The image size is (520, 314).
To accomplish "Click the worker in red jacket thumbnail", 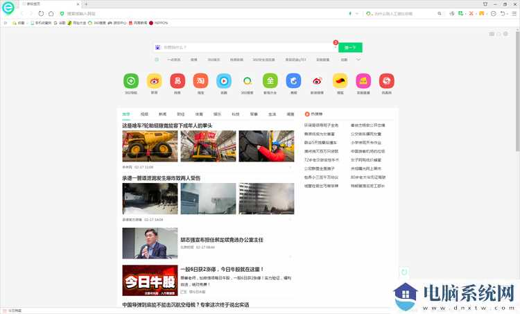I will (266, 146).
